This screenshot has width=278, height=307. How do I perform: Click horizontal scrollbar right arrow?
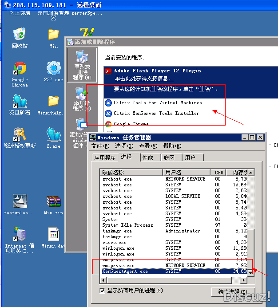[x=244, y=280]
